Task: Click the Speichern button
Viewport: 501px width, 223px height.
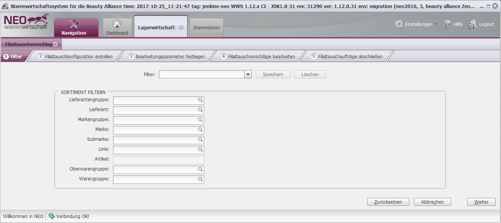Action: click(x=273, y=75)
